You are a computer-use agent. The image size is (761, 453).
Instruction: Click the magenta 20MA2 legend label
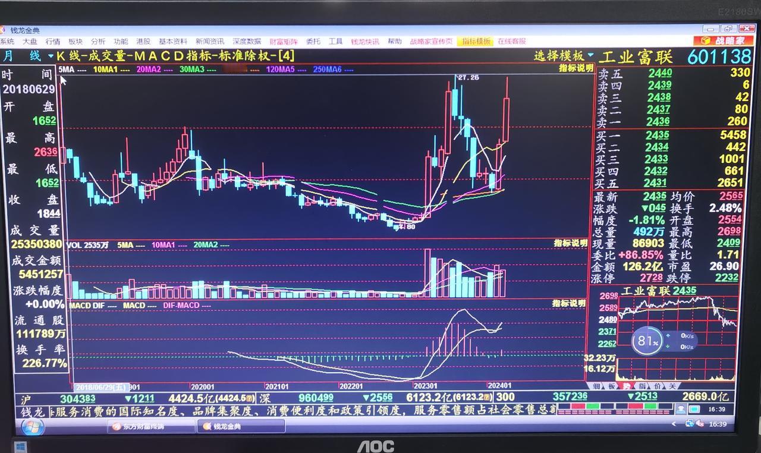pyautogui.click(x=147, y=69)
